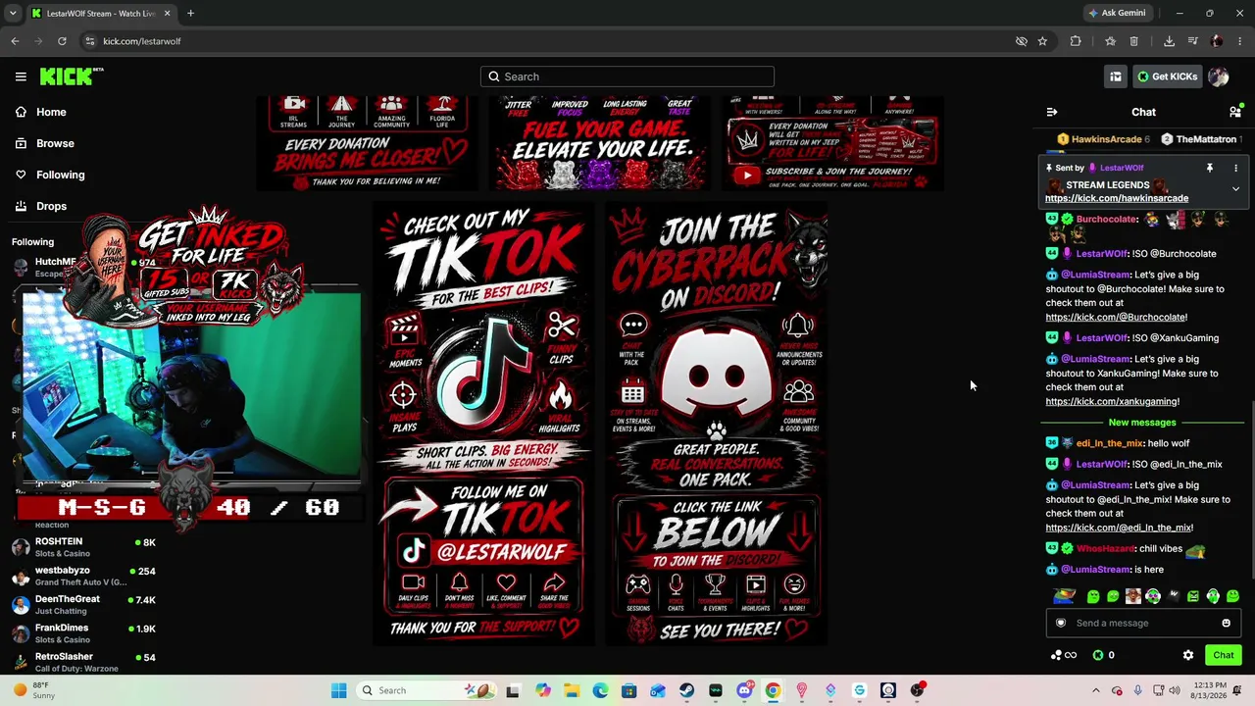Viewport: 1255px width, 706px height.
Task: Click the browser address bar URL
Action: coord(142,41)
